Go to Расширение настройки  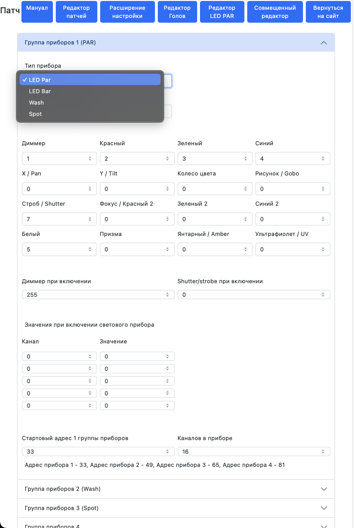tap(128, 12)
